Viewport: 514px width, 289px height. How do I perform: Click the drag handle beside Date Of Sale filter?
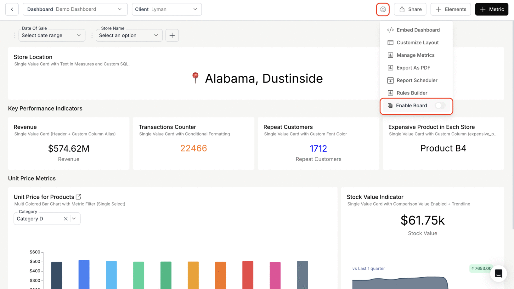14,35
